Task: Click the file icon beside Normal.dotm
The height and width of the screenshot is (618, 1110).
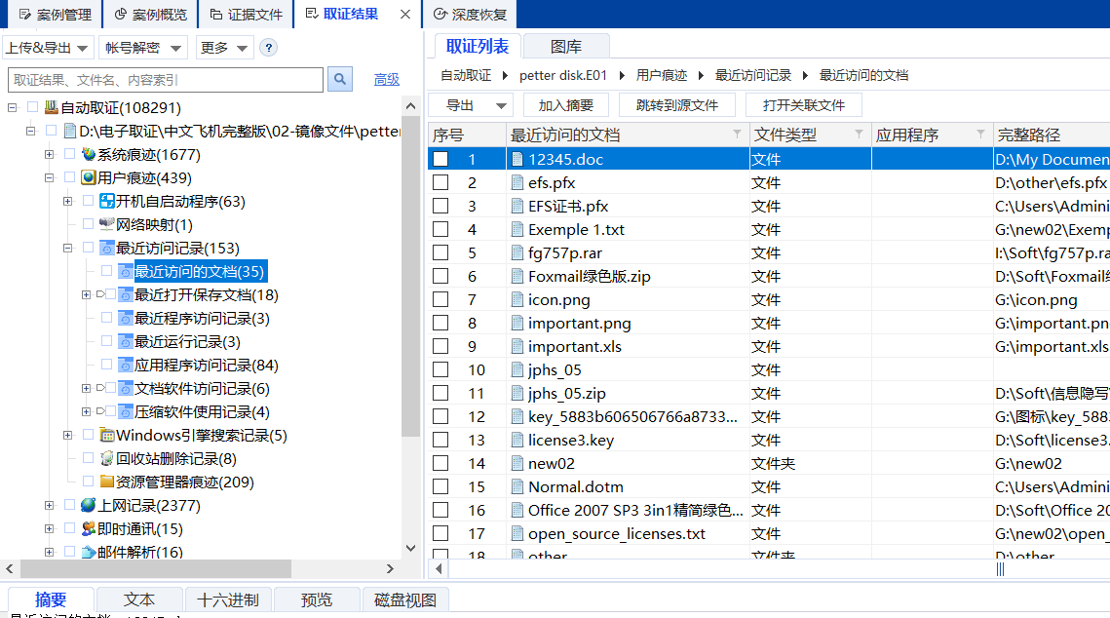Action: click(x=517, y=487)
